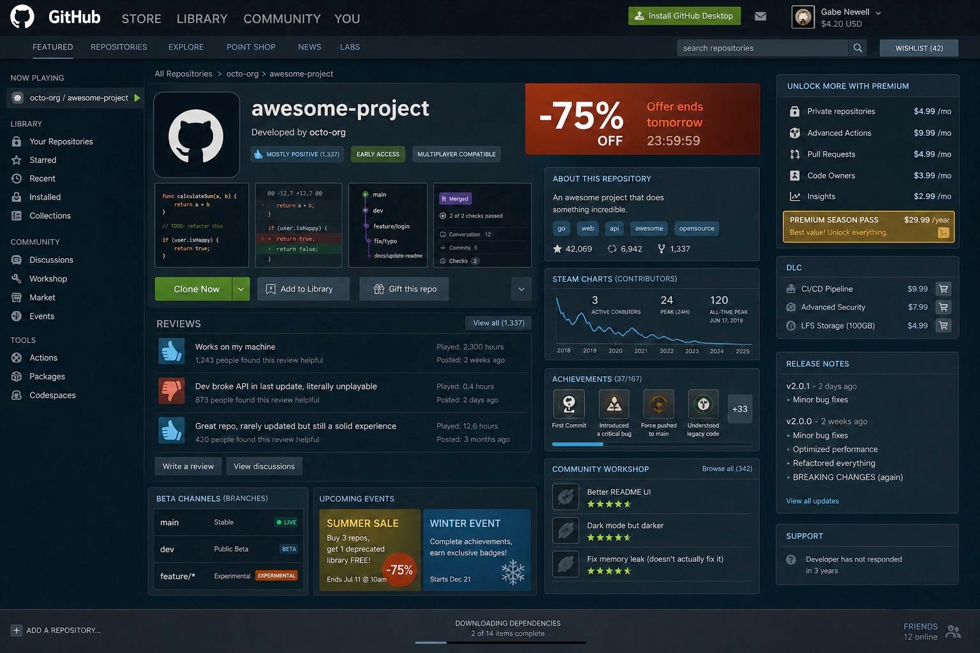Screen dimensions: 980x653
Task: Click the Packages box icon
Action: (x=17, y=376)
